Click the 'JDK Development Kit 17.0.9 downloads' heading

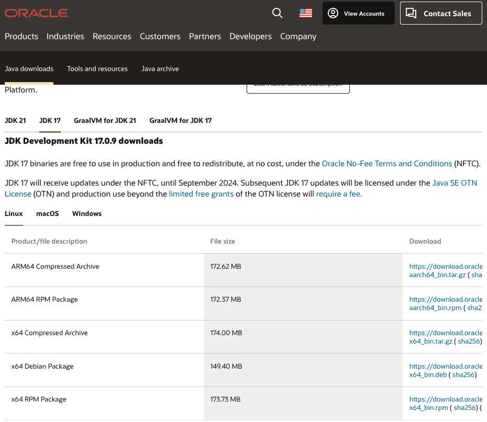coord(84,141)
